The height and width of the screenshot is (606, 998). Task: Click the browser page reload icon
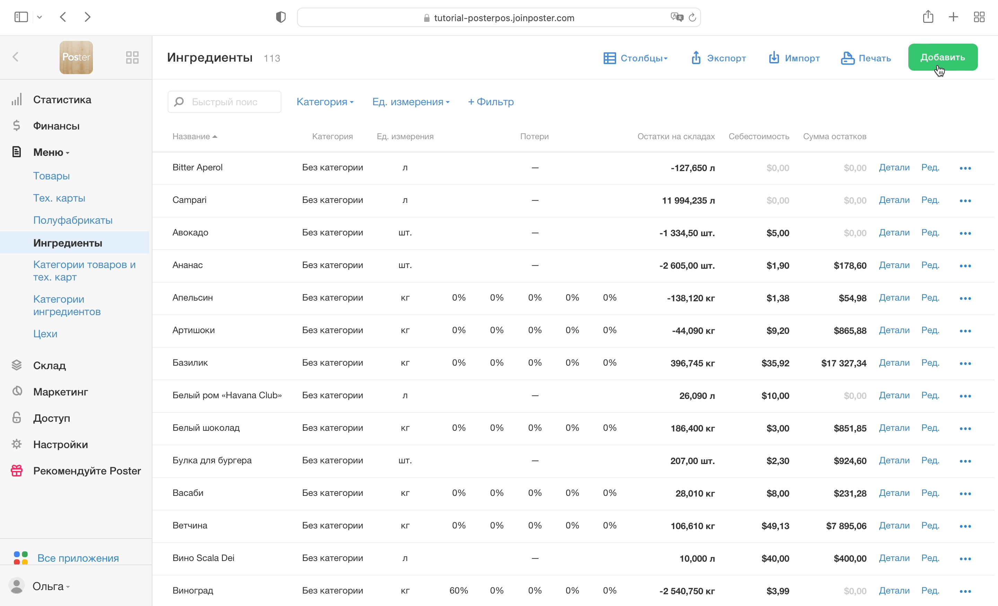(x=692, y=17)
